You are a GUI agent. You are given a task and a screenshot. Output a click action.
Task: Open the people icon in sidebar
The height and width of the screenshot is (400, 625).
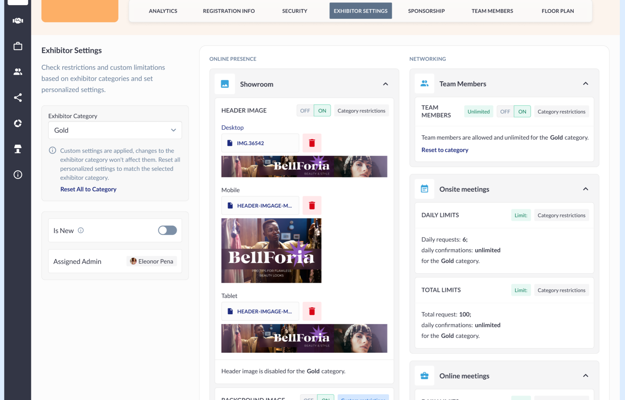(x=18, y=72)
